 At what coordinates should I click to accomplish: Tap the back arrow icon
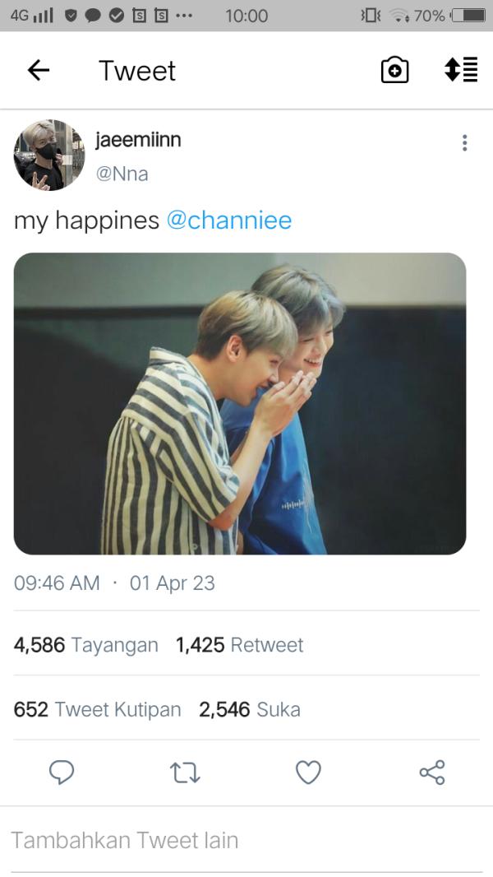tap(39, 71)
